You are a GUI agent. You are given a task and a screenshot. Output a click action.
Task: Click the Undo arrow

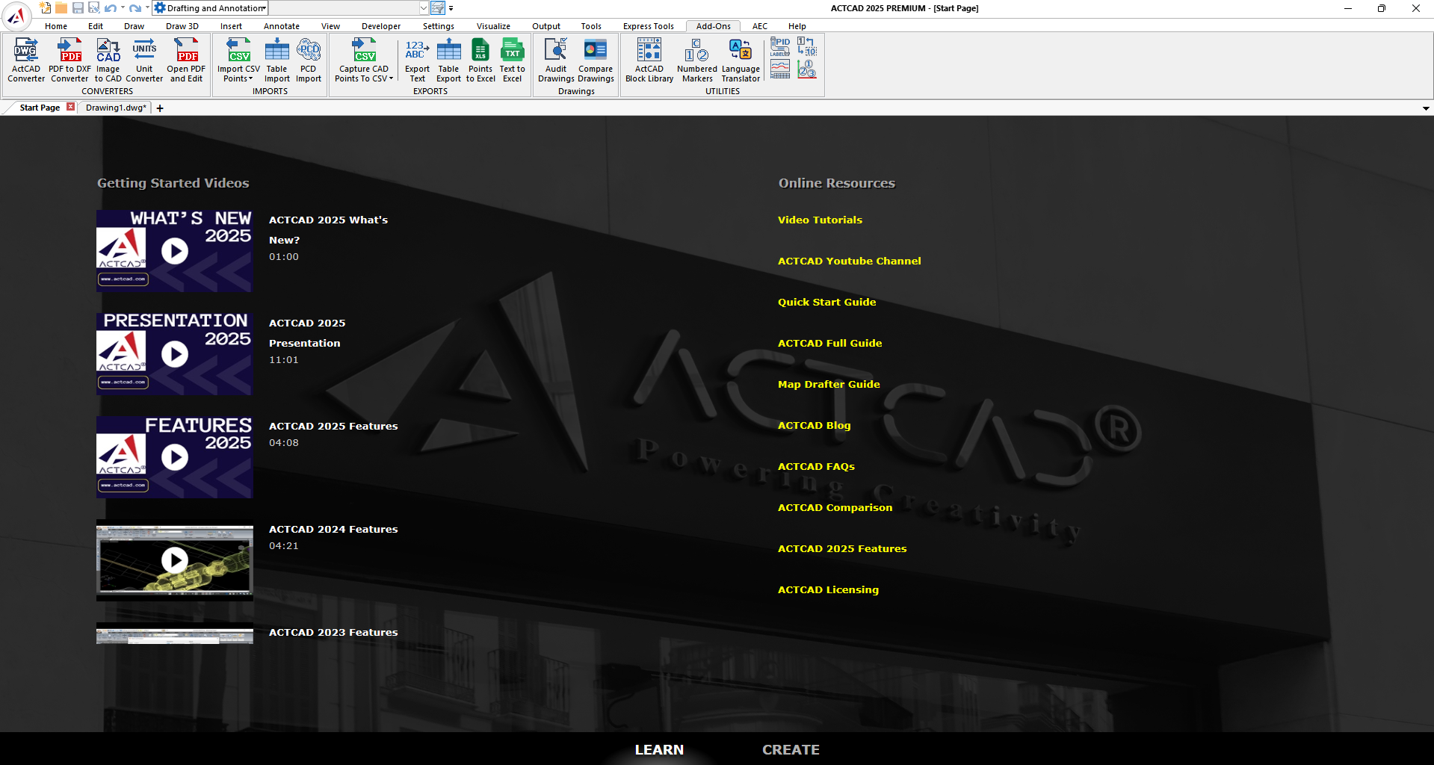111,8
